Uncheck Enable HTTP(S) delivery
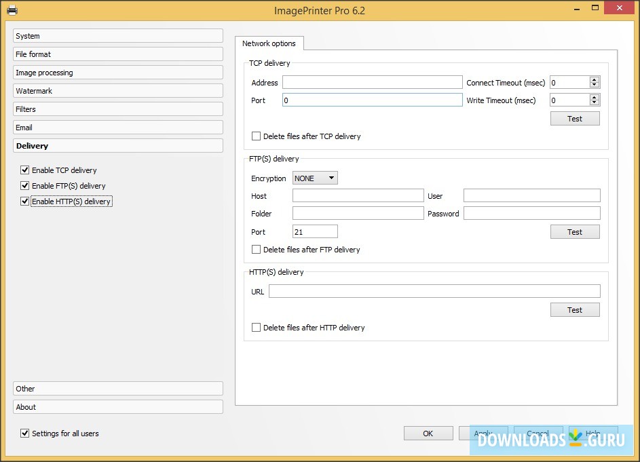640x462 pixels. click(25, 201)
